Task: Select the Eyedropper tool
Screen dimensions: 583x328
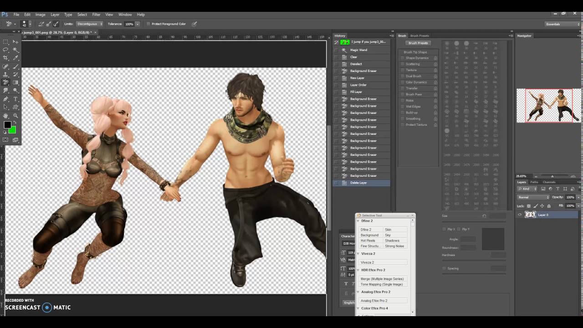Action: coord(15,58)
